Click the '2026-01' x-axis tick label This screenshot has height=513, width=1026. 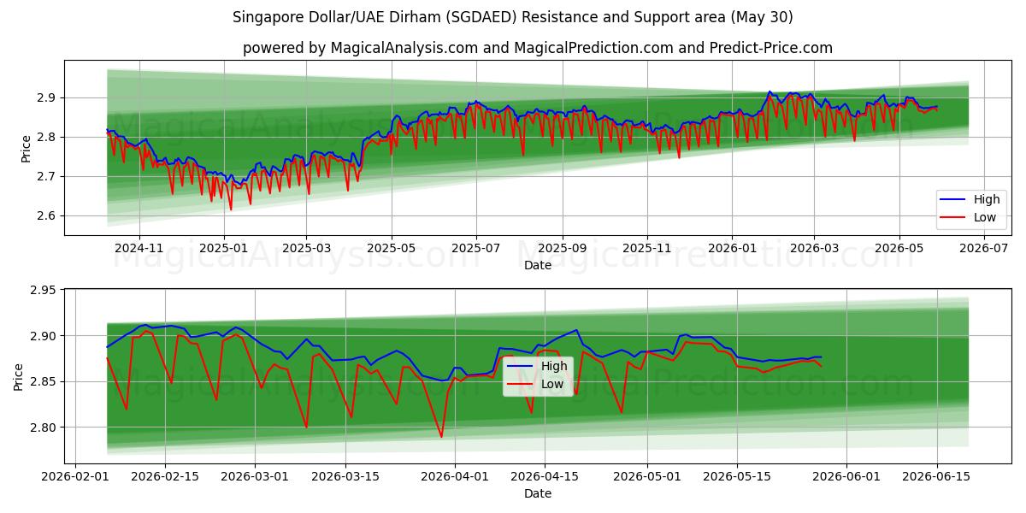[x=732, y=248]
